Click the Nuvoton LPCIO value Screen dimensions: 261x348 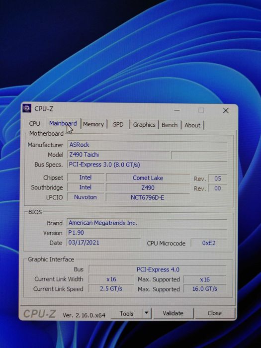86,197
